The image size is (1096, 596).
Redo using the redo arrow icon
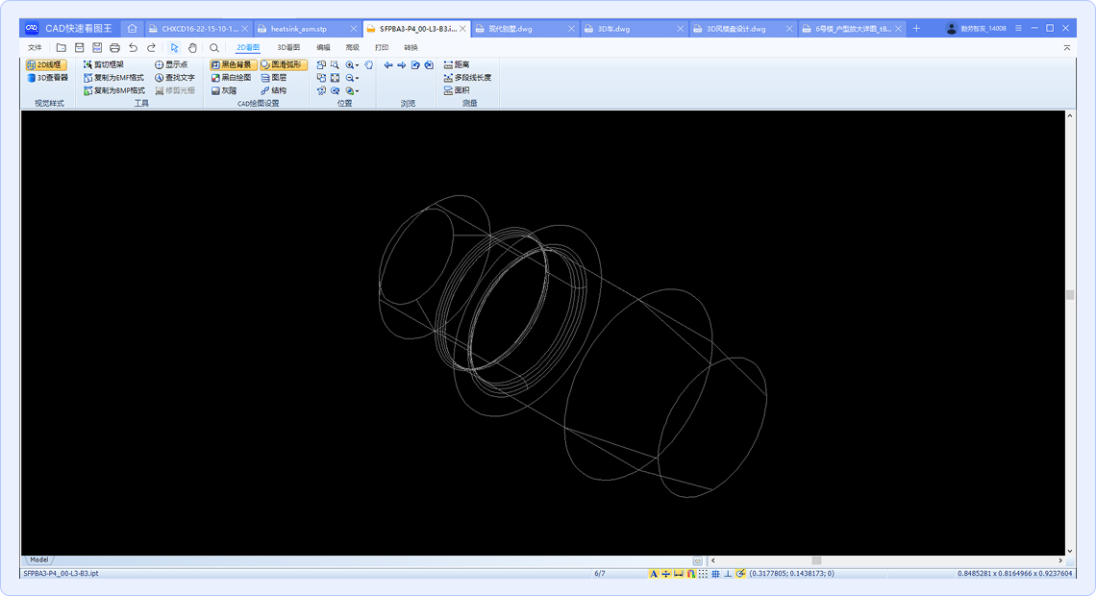(151, 47)
